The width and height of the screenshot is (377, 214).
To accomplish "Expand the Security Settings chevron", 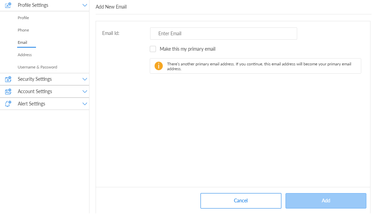I will click(x=85, y=79).
